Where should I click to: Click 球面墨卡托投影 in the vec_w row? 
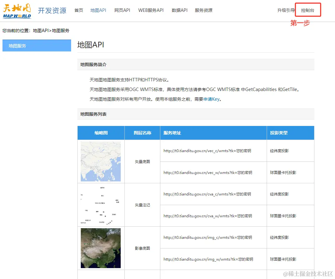[283, 172]
